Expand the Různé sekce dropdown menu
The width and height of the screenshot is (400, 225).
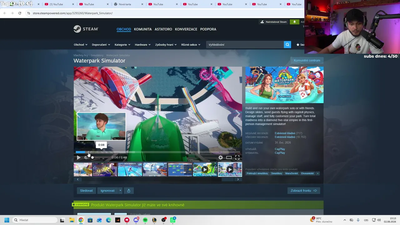[191, 45]
